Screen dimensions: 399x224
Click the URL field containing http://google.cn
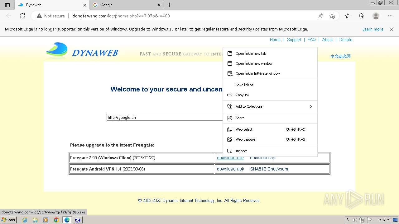tap(165, 117)
